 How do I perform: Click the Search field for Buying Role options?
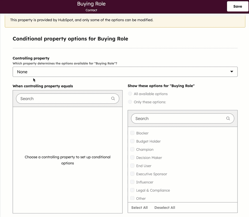[179, 118]
